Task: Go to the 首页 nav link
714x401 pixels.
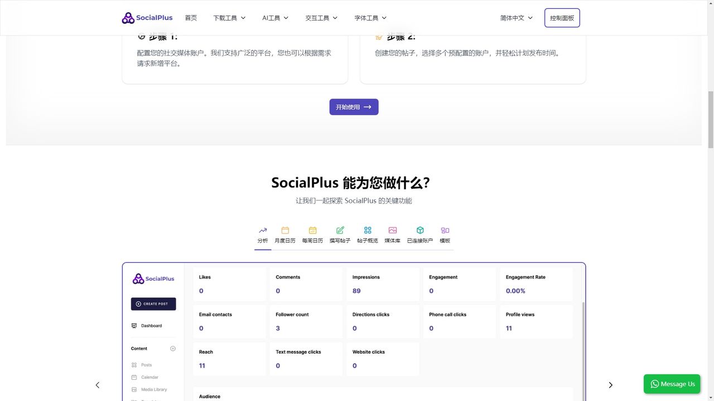Action: pos(191,18)
